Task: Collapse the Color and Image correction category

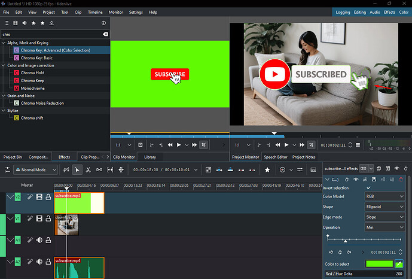Action: tap(4, 65)
